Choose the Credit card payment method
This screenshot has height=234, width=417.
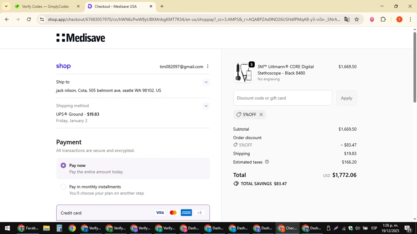click(x=133, y=213)
